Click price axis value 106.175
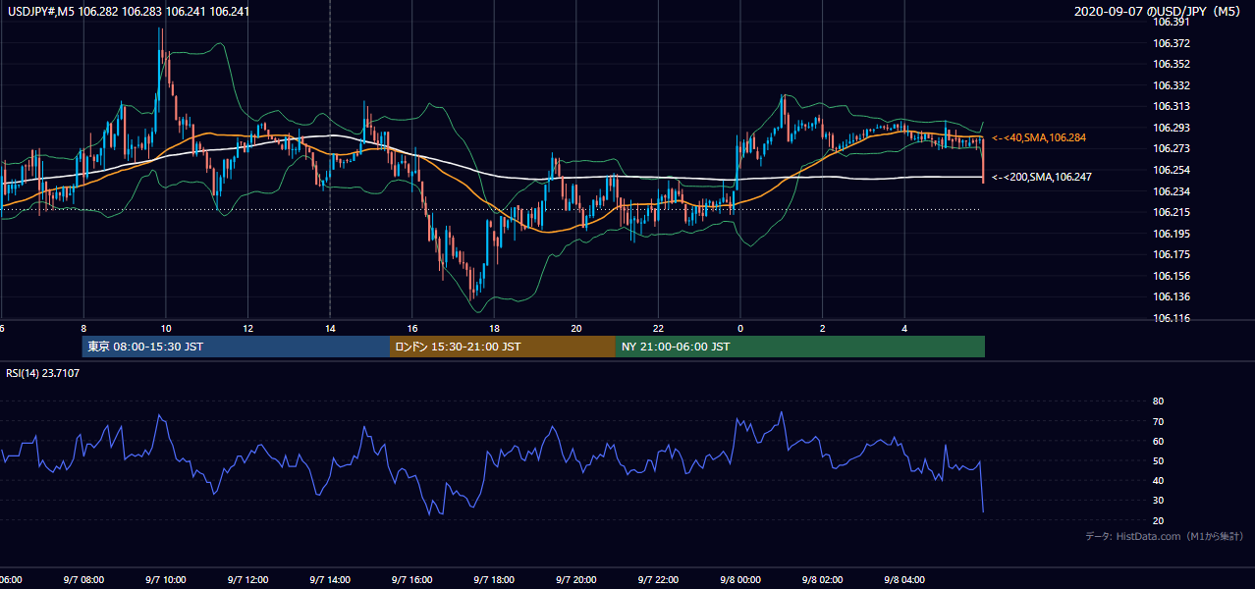 point(1172,255)
